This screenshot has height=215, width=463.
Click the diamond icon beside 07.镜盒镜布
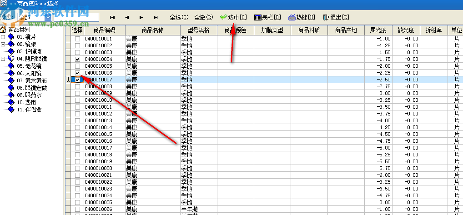point(11,80)
